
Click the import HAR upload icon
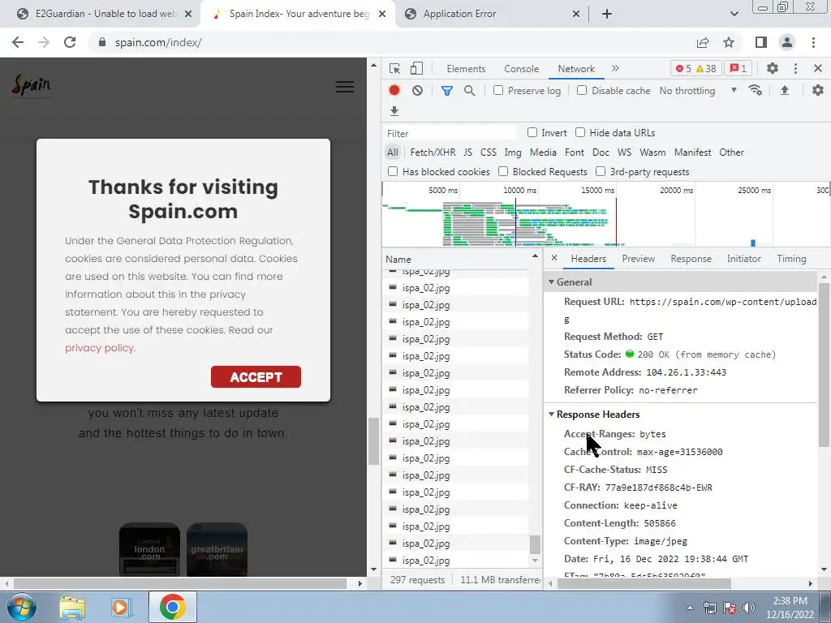[785, 91]
